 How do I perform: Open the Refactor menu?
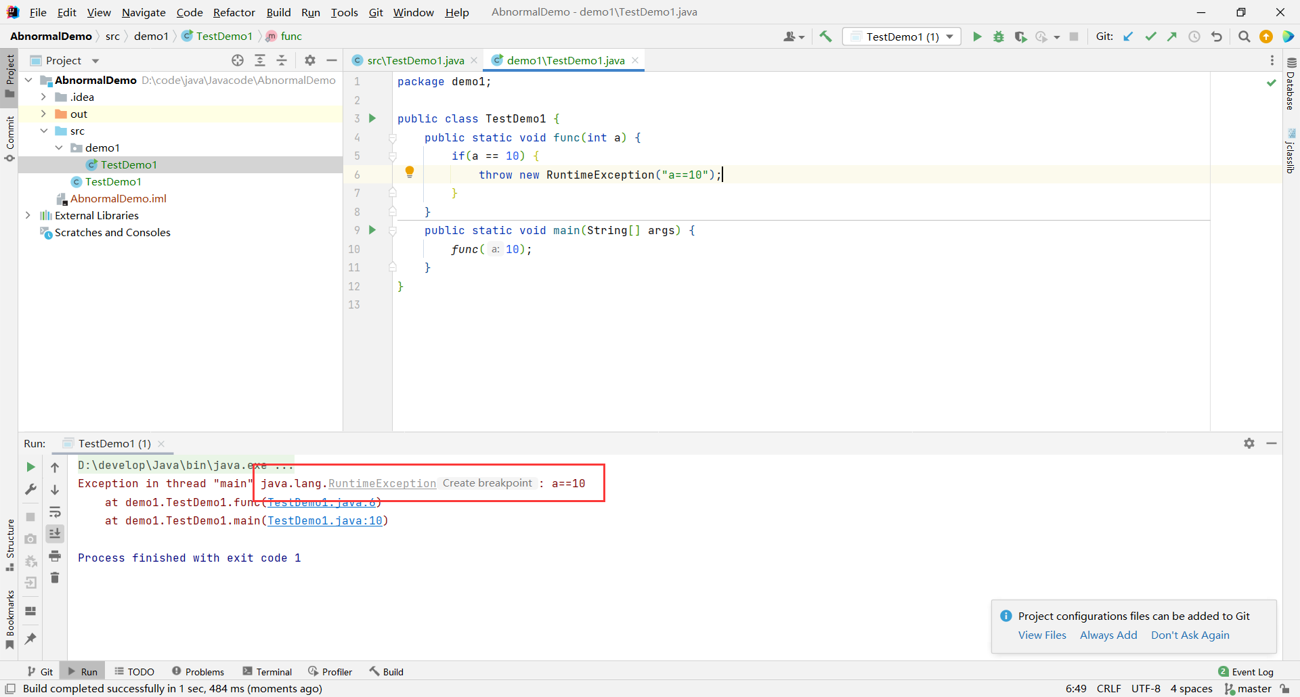pyautogui.click(x=234, y=12)
